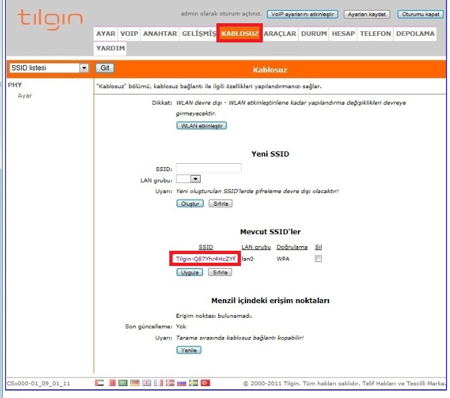This screenshot has height=398, width=450.
Task: Click the lan0 cell
Action: point(248,259)
